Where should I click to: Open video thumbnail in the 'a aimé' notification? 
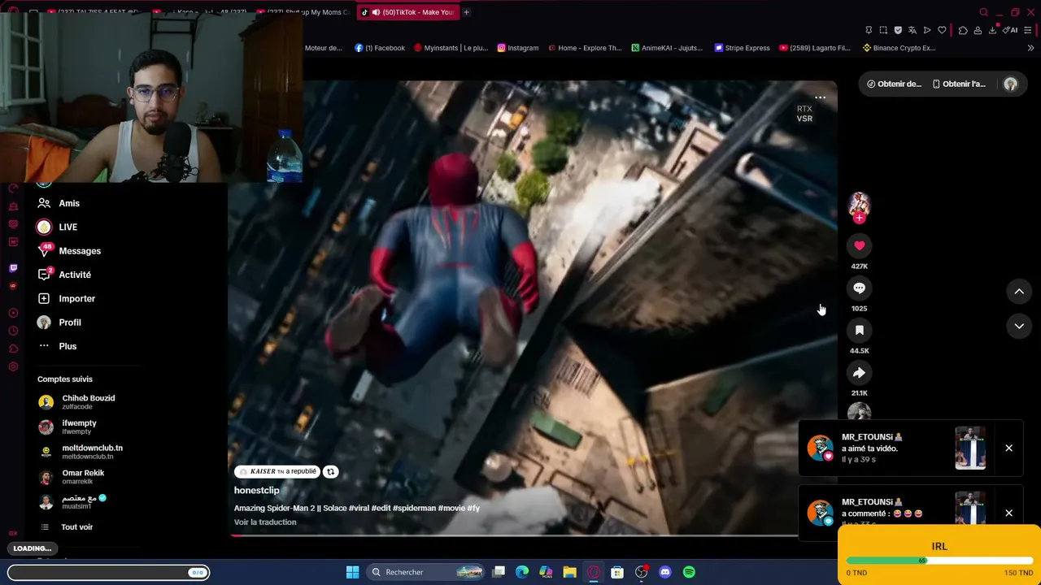pyautogui.click(x=970, y=448)
